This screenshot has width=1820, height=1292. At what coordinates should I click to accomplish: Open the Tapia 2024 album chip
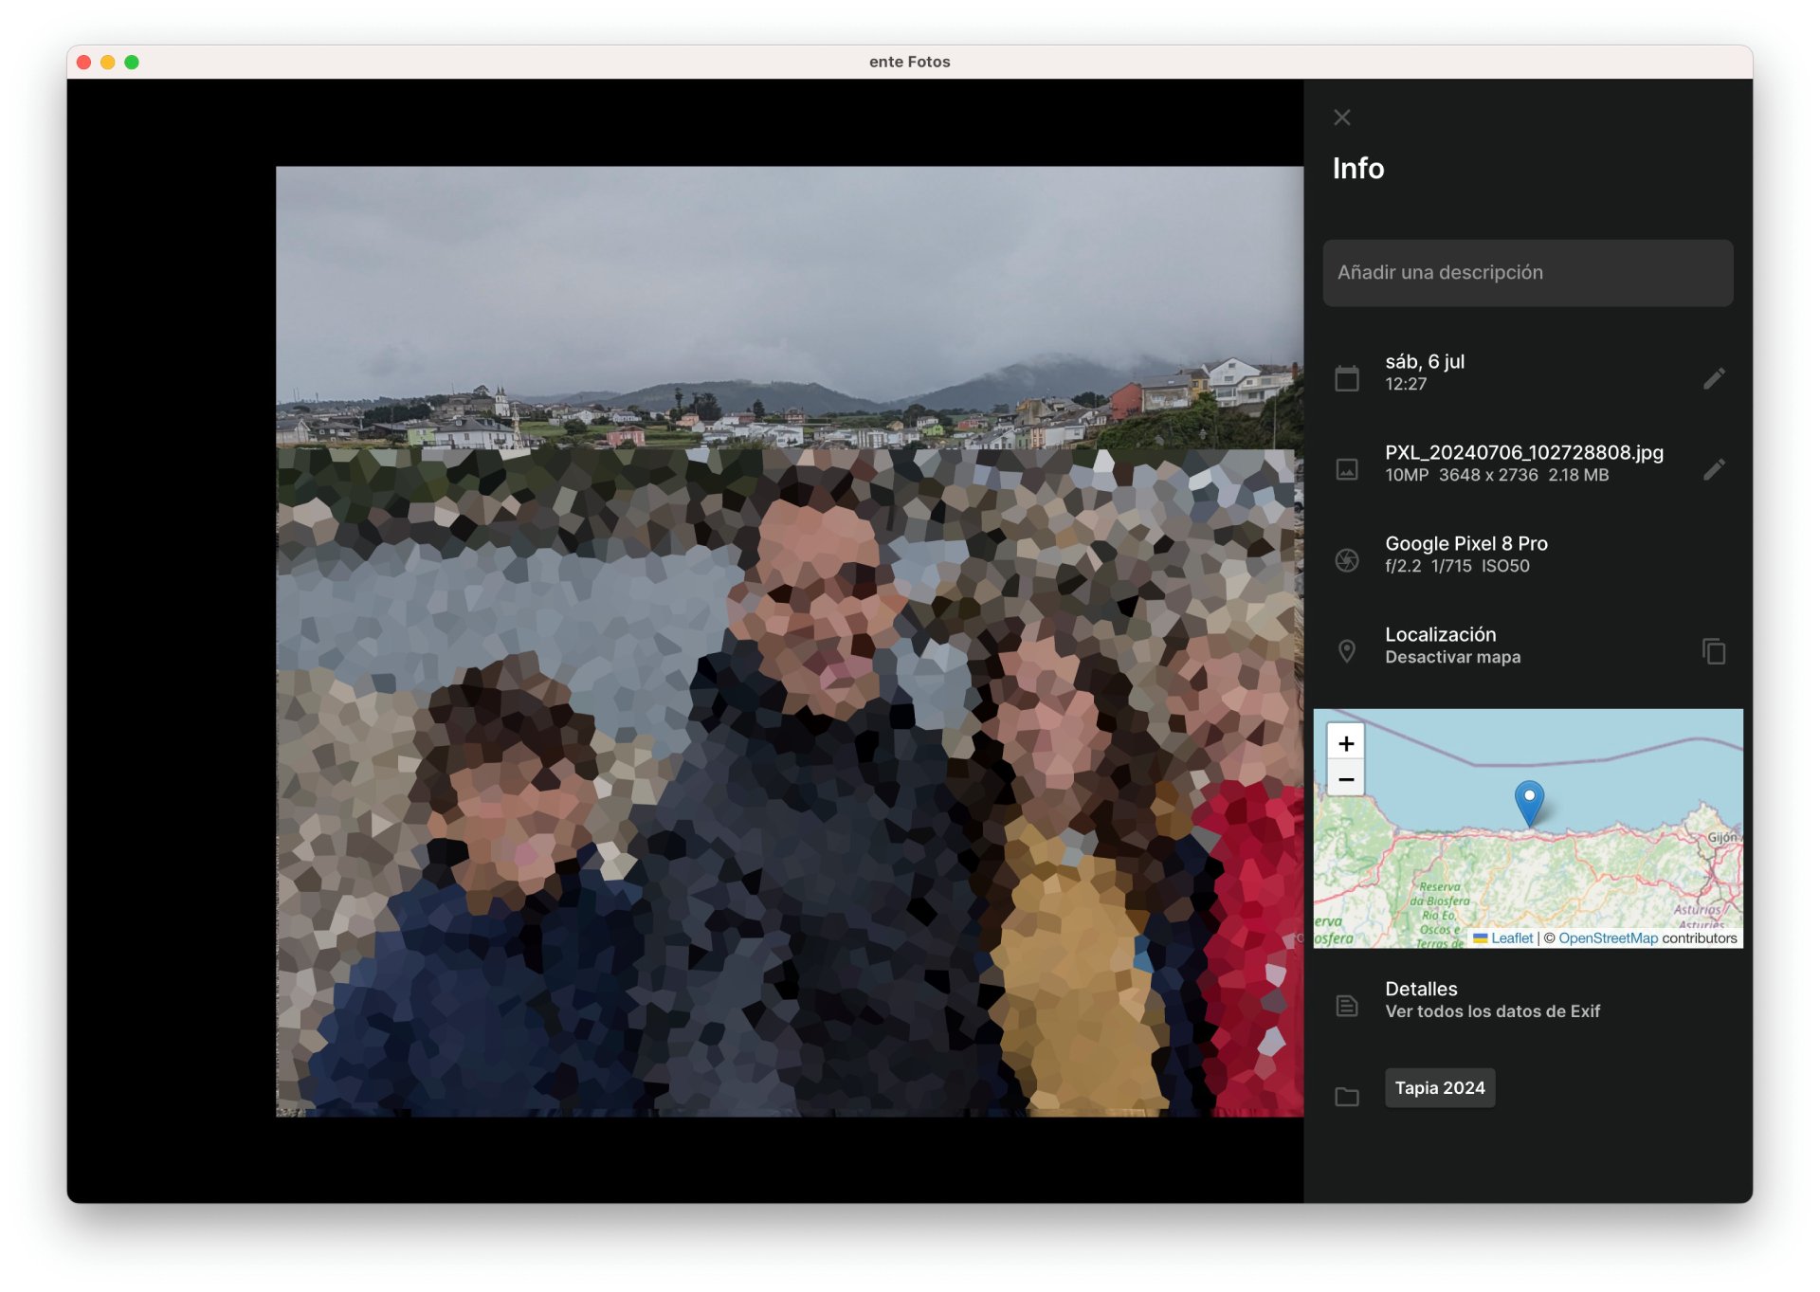pyautogui.click(x=1439, y=1088)
